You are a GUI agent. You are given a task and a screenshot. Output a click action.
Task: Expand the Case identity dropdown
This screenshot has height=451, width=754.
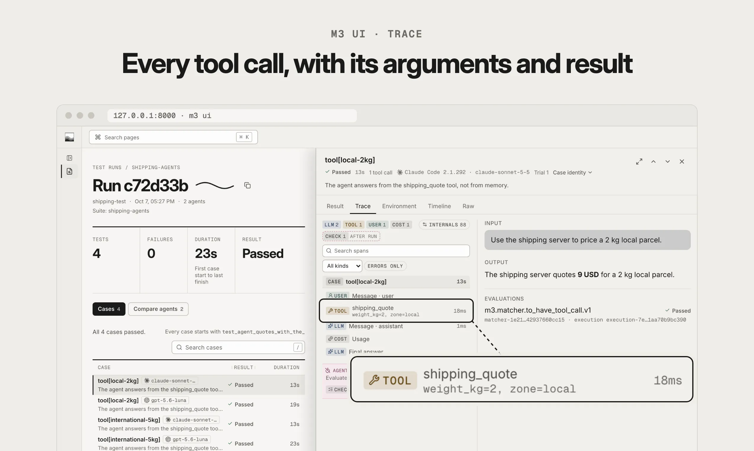[x=572, y=172]
